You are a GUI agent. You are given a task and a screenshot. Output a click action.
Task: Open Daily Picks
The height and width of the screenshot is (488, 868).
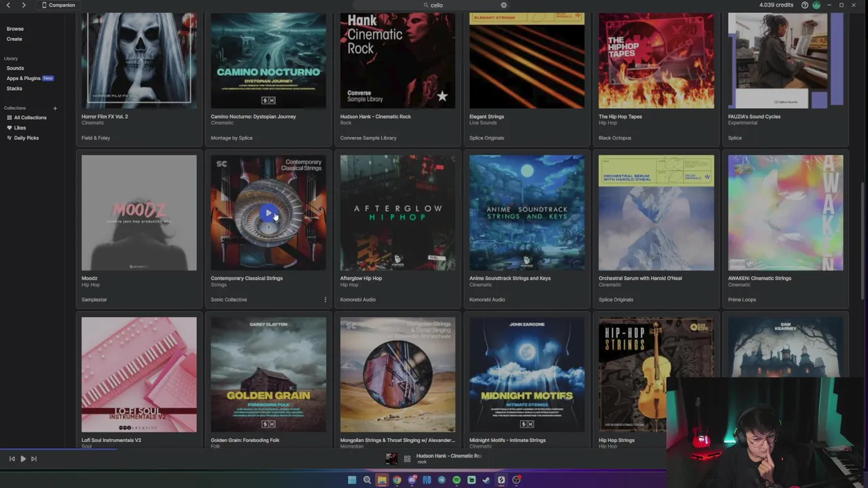click(22, 138)
